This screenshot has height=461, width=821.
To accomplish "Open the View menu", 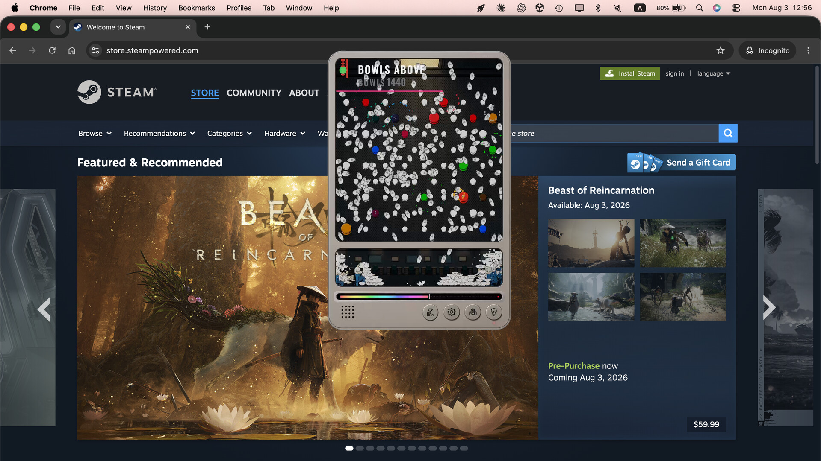I will coord(124,8).
